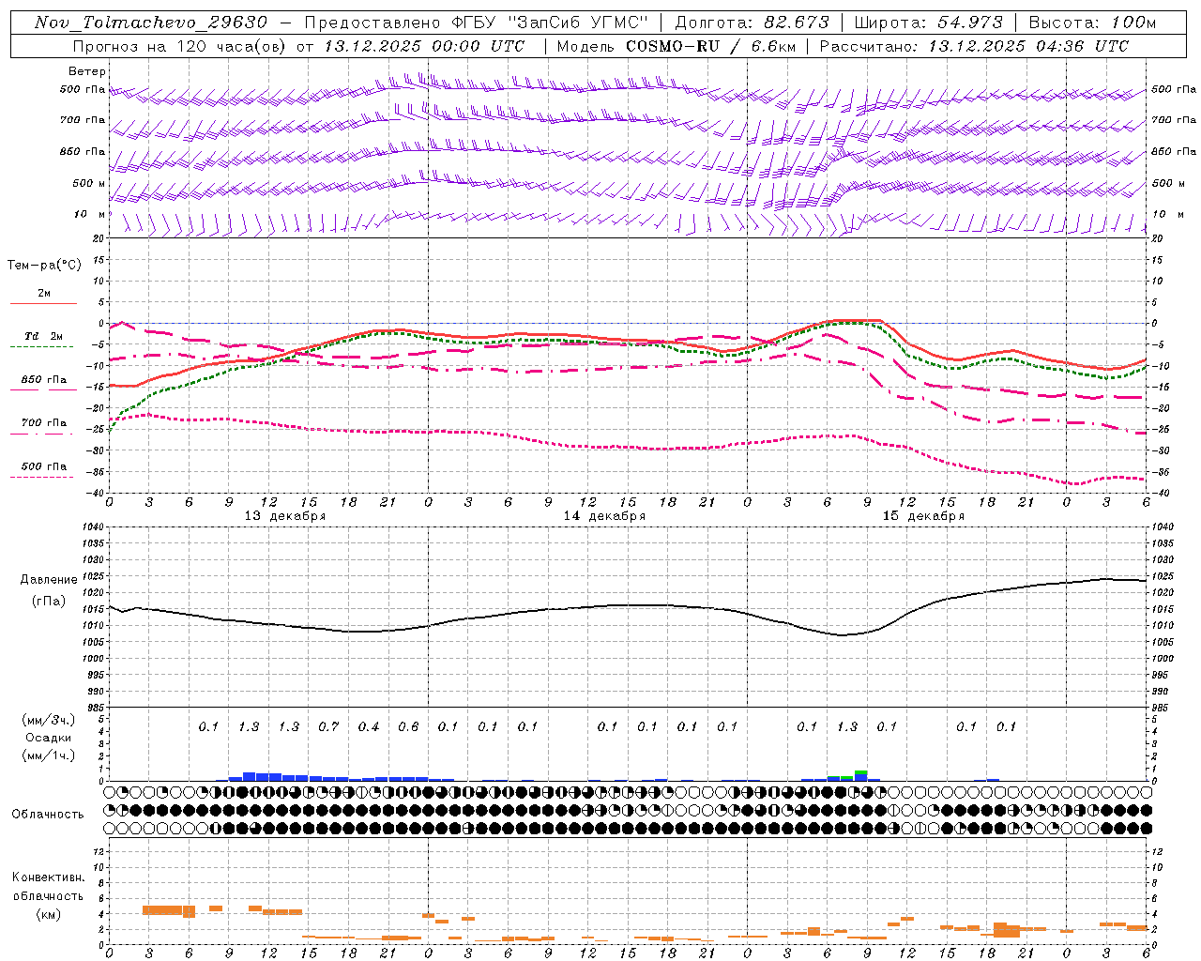1201x961 pixels.
Task: Click the Облачность cloud cover label
Action: tap(48, 815)
